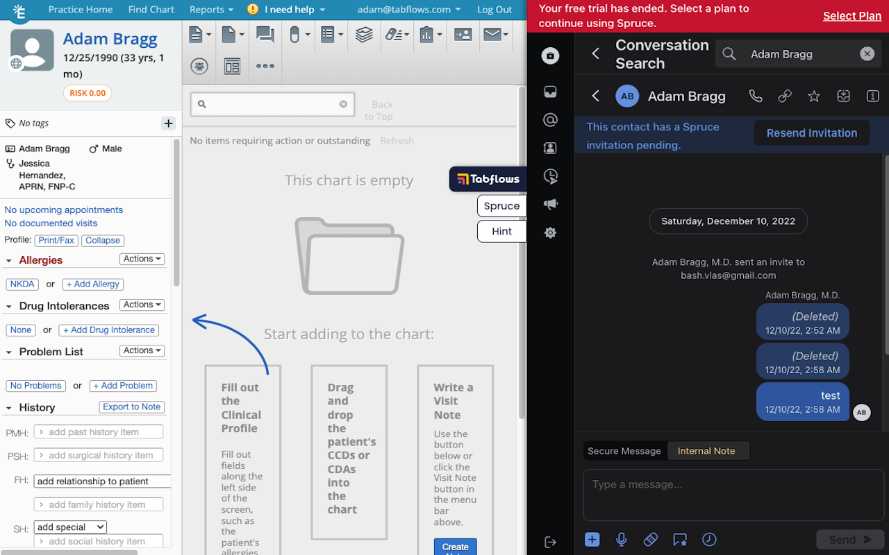Click the phone call icon for Adam Bragg
Viewport: 889px width, 555px height.
755,96
